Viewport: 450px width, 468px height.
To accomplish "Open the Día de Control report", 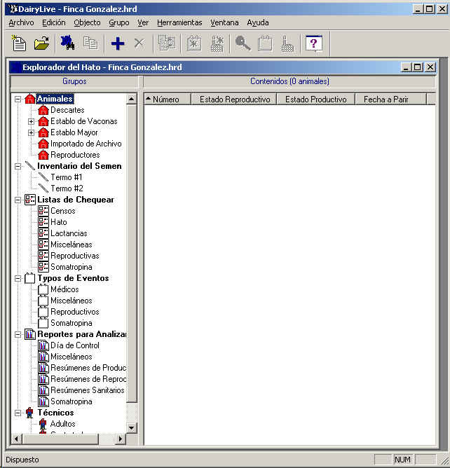I will tap(74, 345).
